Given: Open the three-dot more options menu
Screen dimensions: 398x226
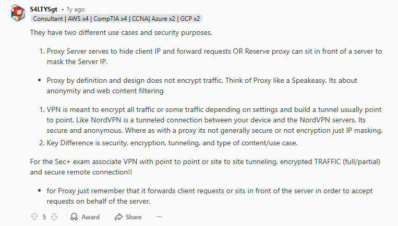Looking at the screenshot, I should click(x=159, y=217).
